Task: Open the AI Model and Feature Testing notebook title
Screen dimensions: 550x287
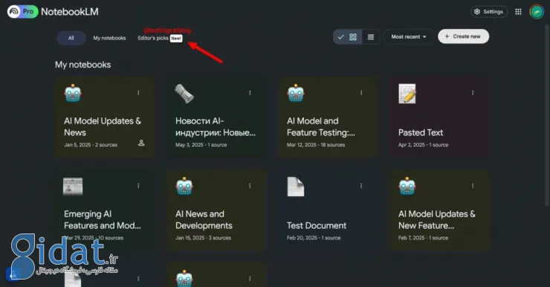Action: point(320,126)
